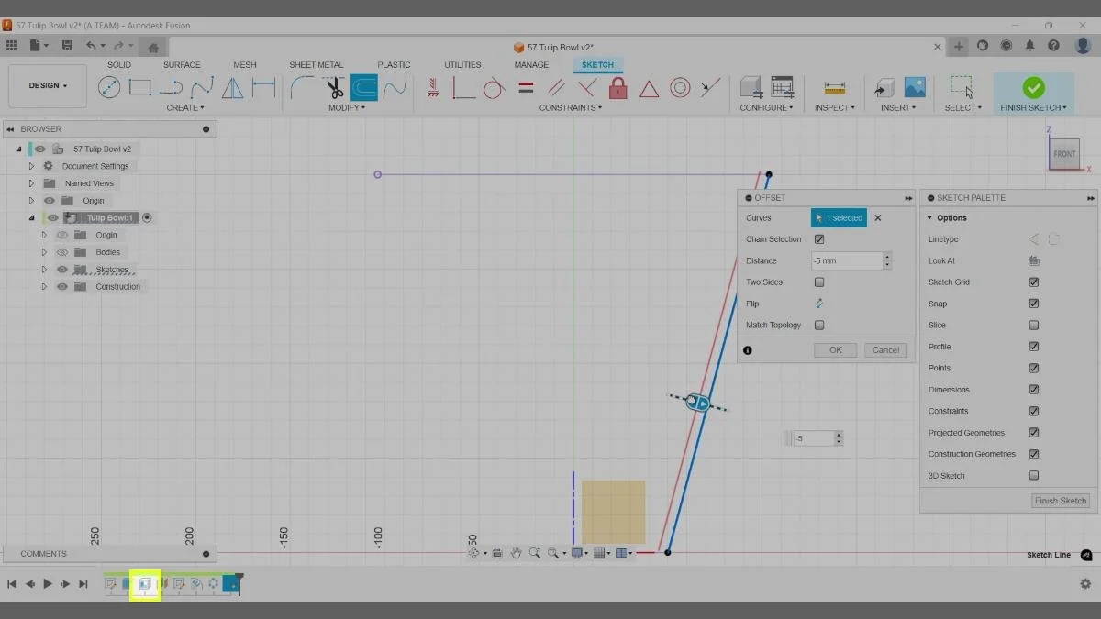Open the Create dropdown menu
This screenshot has width=1101, height=619.
tap(185, 107)
